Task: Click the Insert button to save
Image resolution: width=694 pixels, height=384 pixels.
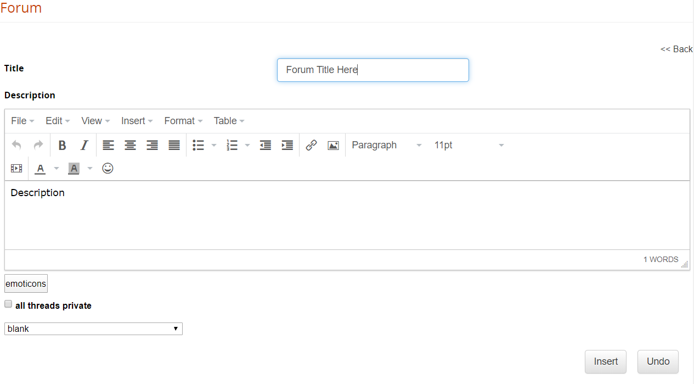Action: coord(605,361)
